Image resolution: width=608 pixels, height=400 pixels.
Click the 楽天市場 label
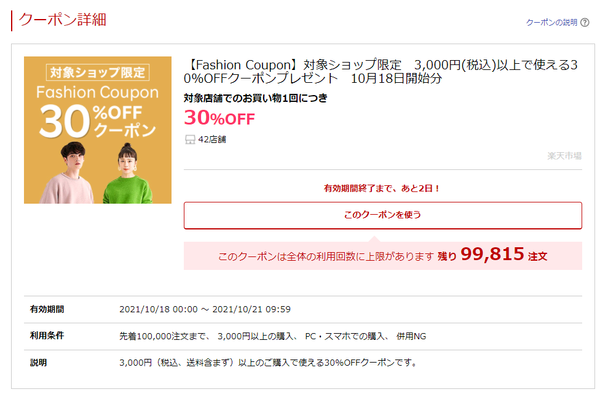(x=564, y=156)
